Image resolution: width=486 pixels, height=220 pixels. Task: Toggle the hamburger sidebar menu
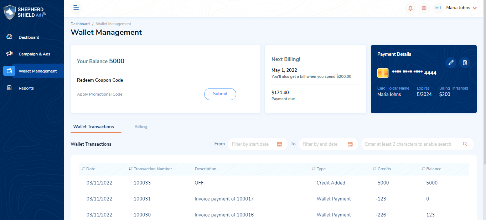pos(76,8)
